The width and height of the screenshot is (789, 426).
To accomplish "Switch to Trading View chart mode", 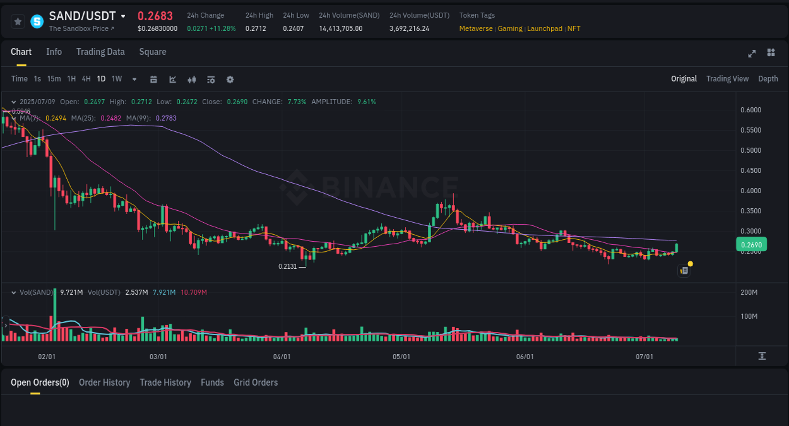I will 727,79.
